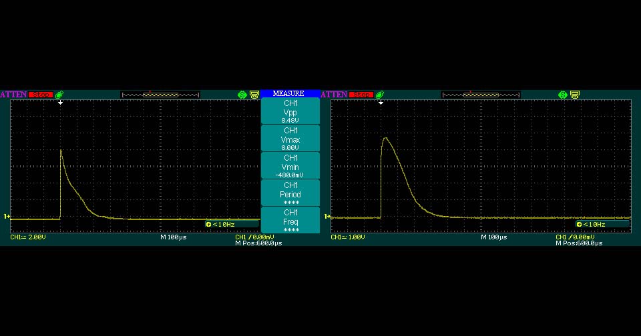Select the CH1 Period measurement item

[290, 193]
